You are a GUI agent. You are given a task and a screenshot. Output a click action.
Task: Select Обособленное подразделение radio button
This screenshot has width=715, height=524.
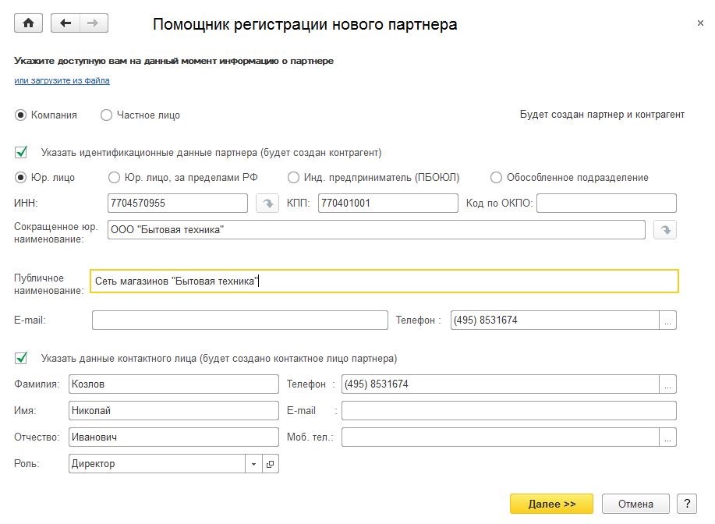tap(496, 178)
